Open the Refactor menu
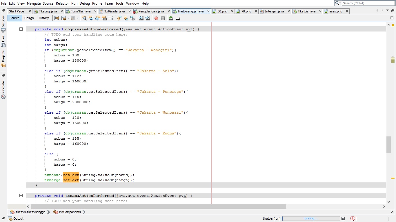 pos(62,3)
